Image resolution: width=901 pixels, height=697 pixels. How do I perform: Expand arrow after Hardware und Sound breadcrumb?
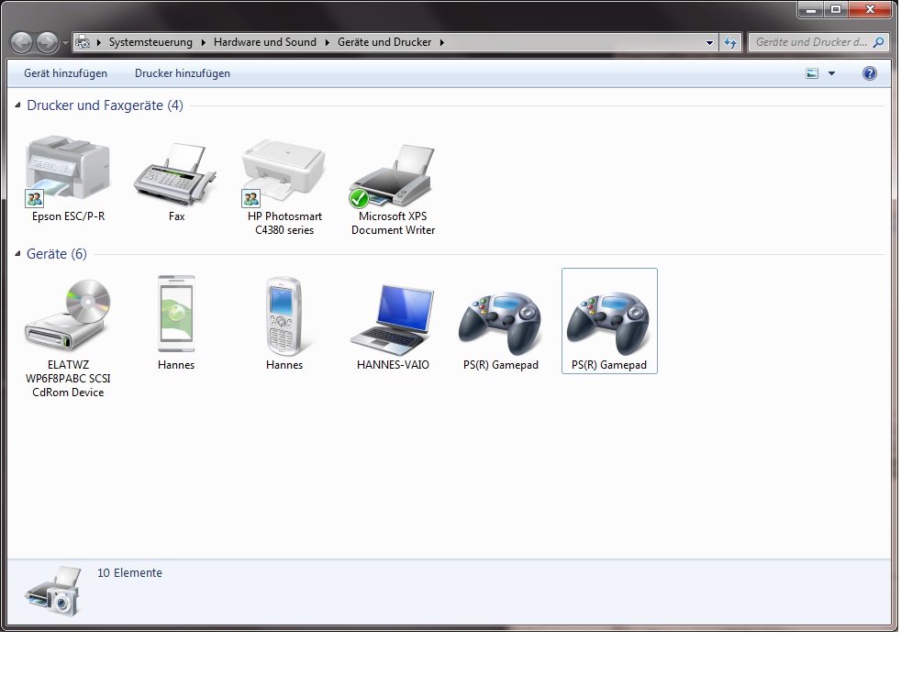[328, 42]
